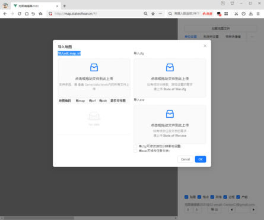Image resolution: width=264 pixels, height=220 pixels.
Task: Click the site security icon in address bar
Action: [x=50, y=14]
